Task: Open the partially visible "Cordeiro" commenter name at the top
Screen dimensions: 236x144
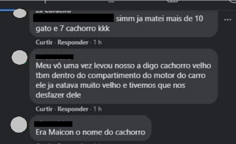Action: click(x=53, y=11)
